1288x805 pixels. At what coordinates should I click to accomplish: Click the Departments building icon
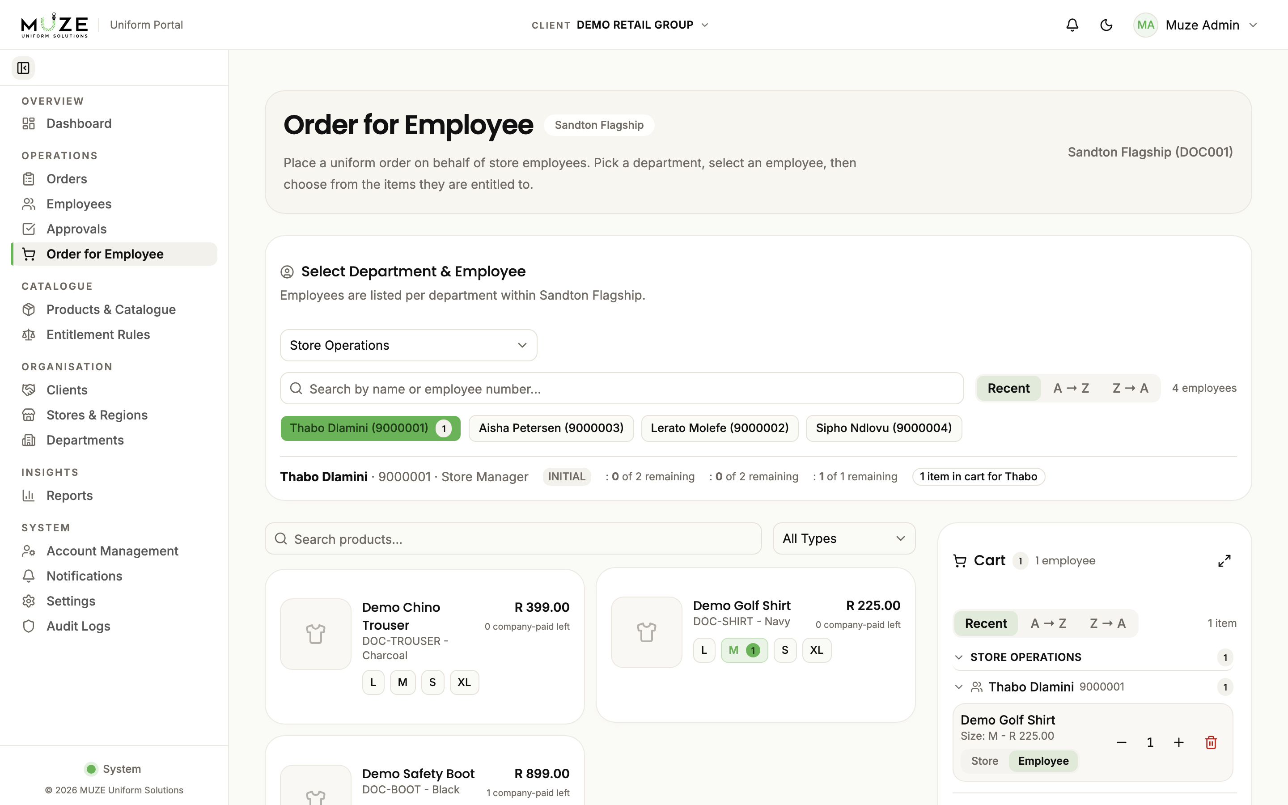pos(29,440)
